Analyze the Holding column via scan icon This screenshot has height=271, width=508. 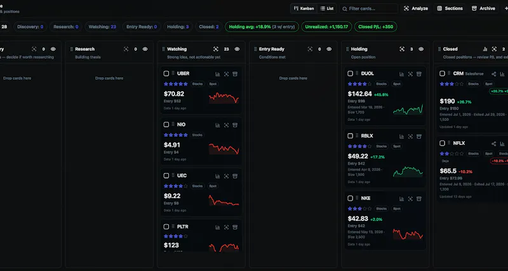[x=402, y=49]
